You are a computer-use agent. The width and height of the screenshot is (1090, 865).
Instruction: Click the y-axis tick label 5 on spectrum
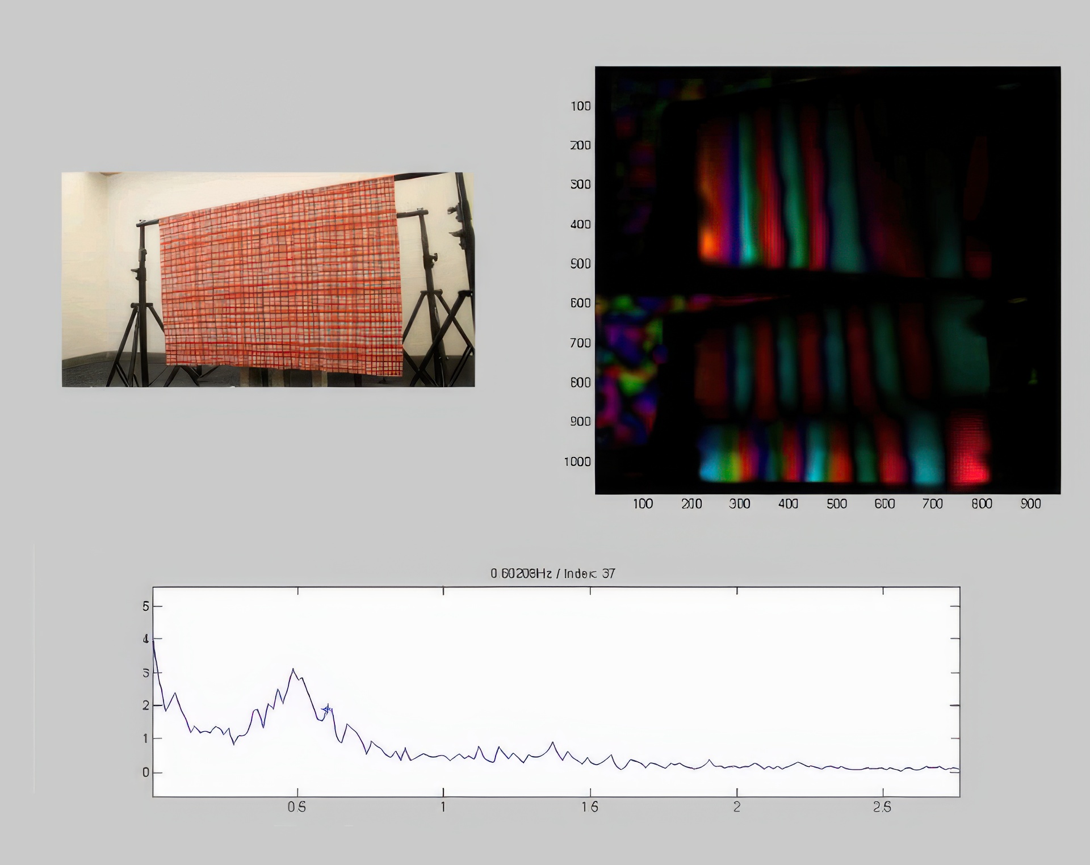(145, 606)
